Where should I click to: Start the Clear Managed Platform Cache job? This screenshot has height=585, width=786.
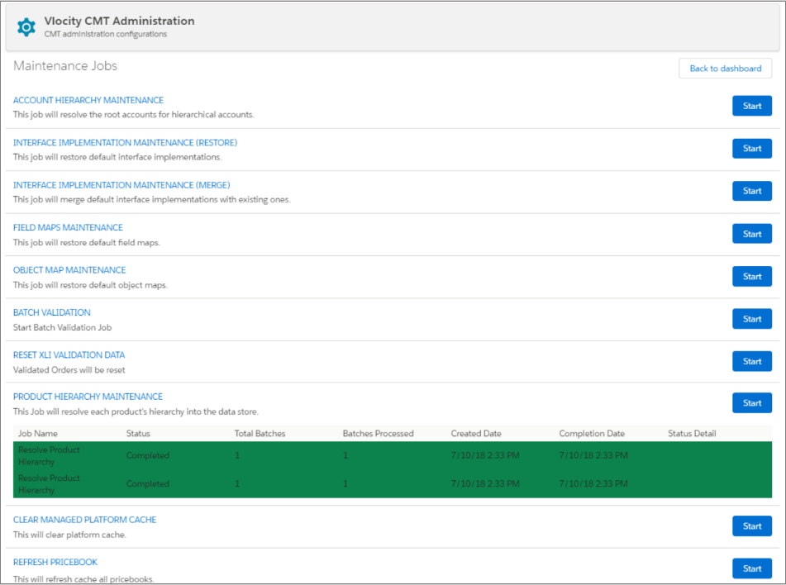[752, 526]
